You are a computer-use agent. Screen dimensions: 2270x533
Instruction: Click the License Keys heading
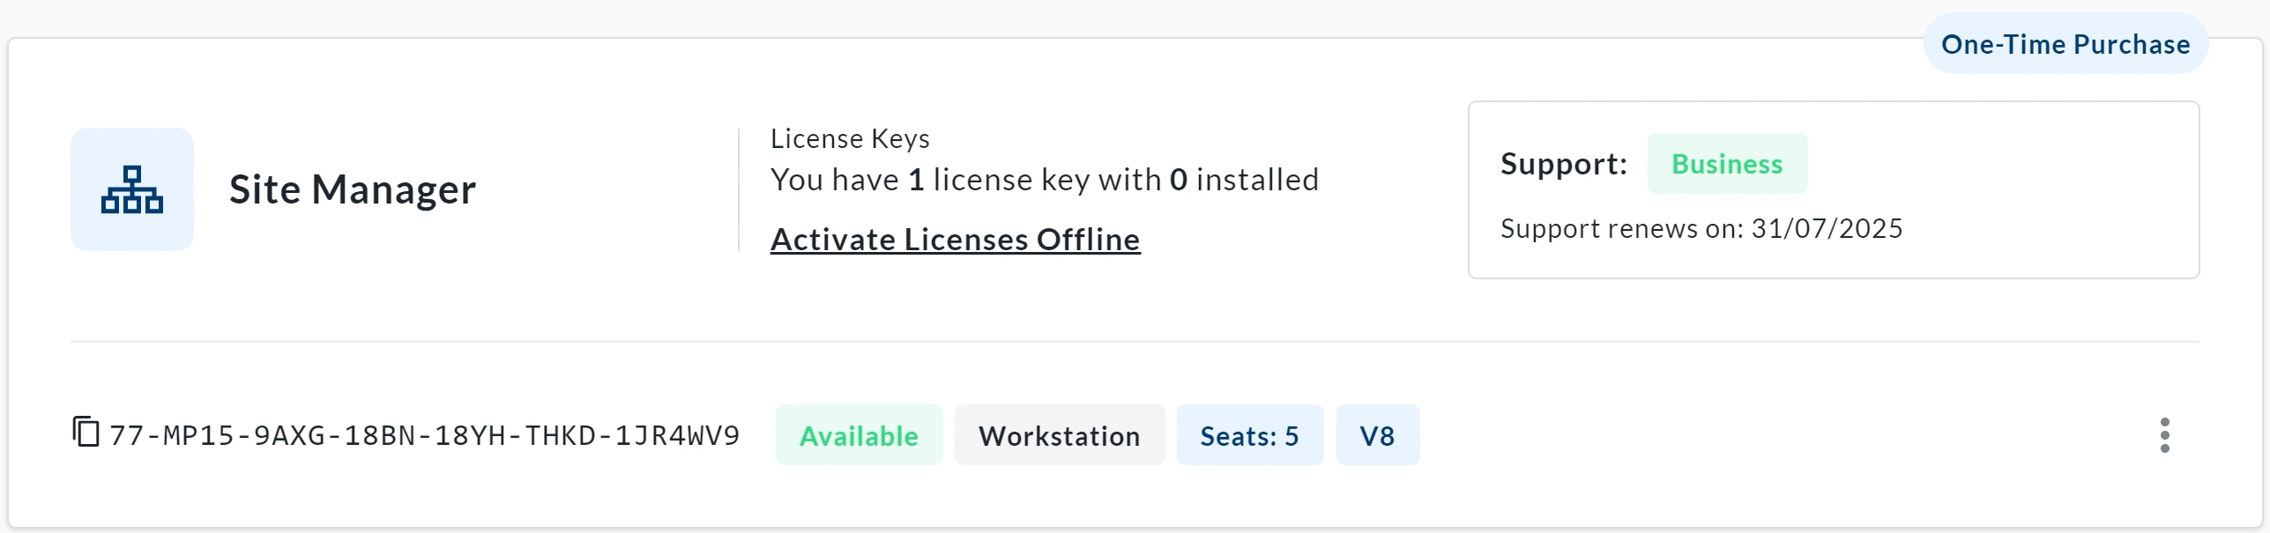(850, 138)
